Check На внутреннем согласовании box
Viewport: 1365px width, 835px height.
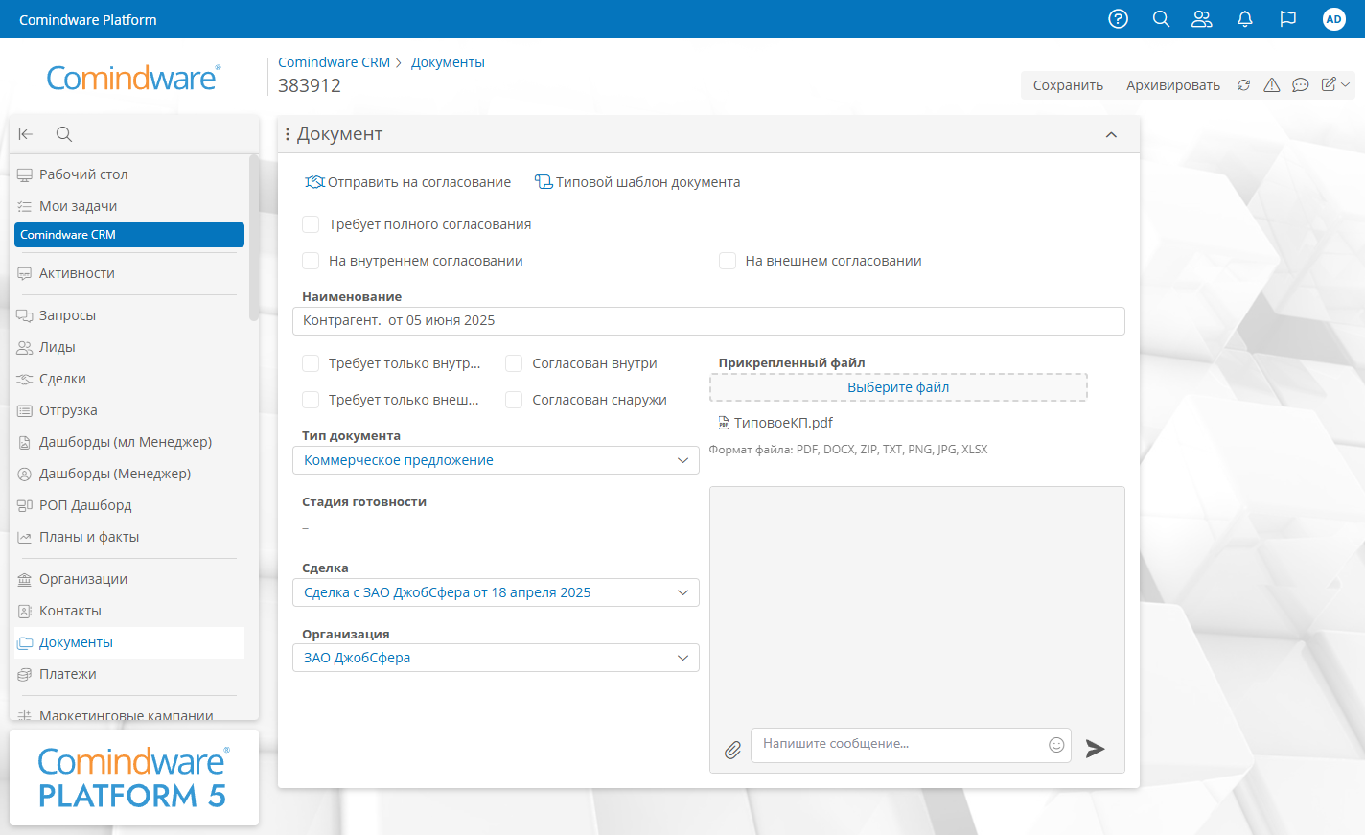pyautogui.click(x=311, y=261)
